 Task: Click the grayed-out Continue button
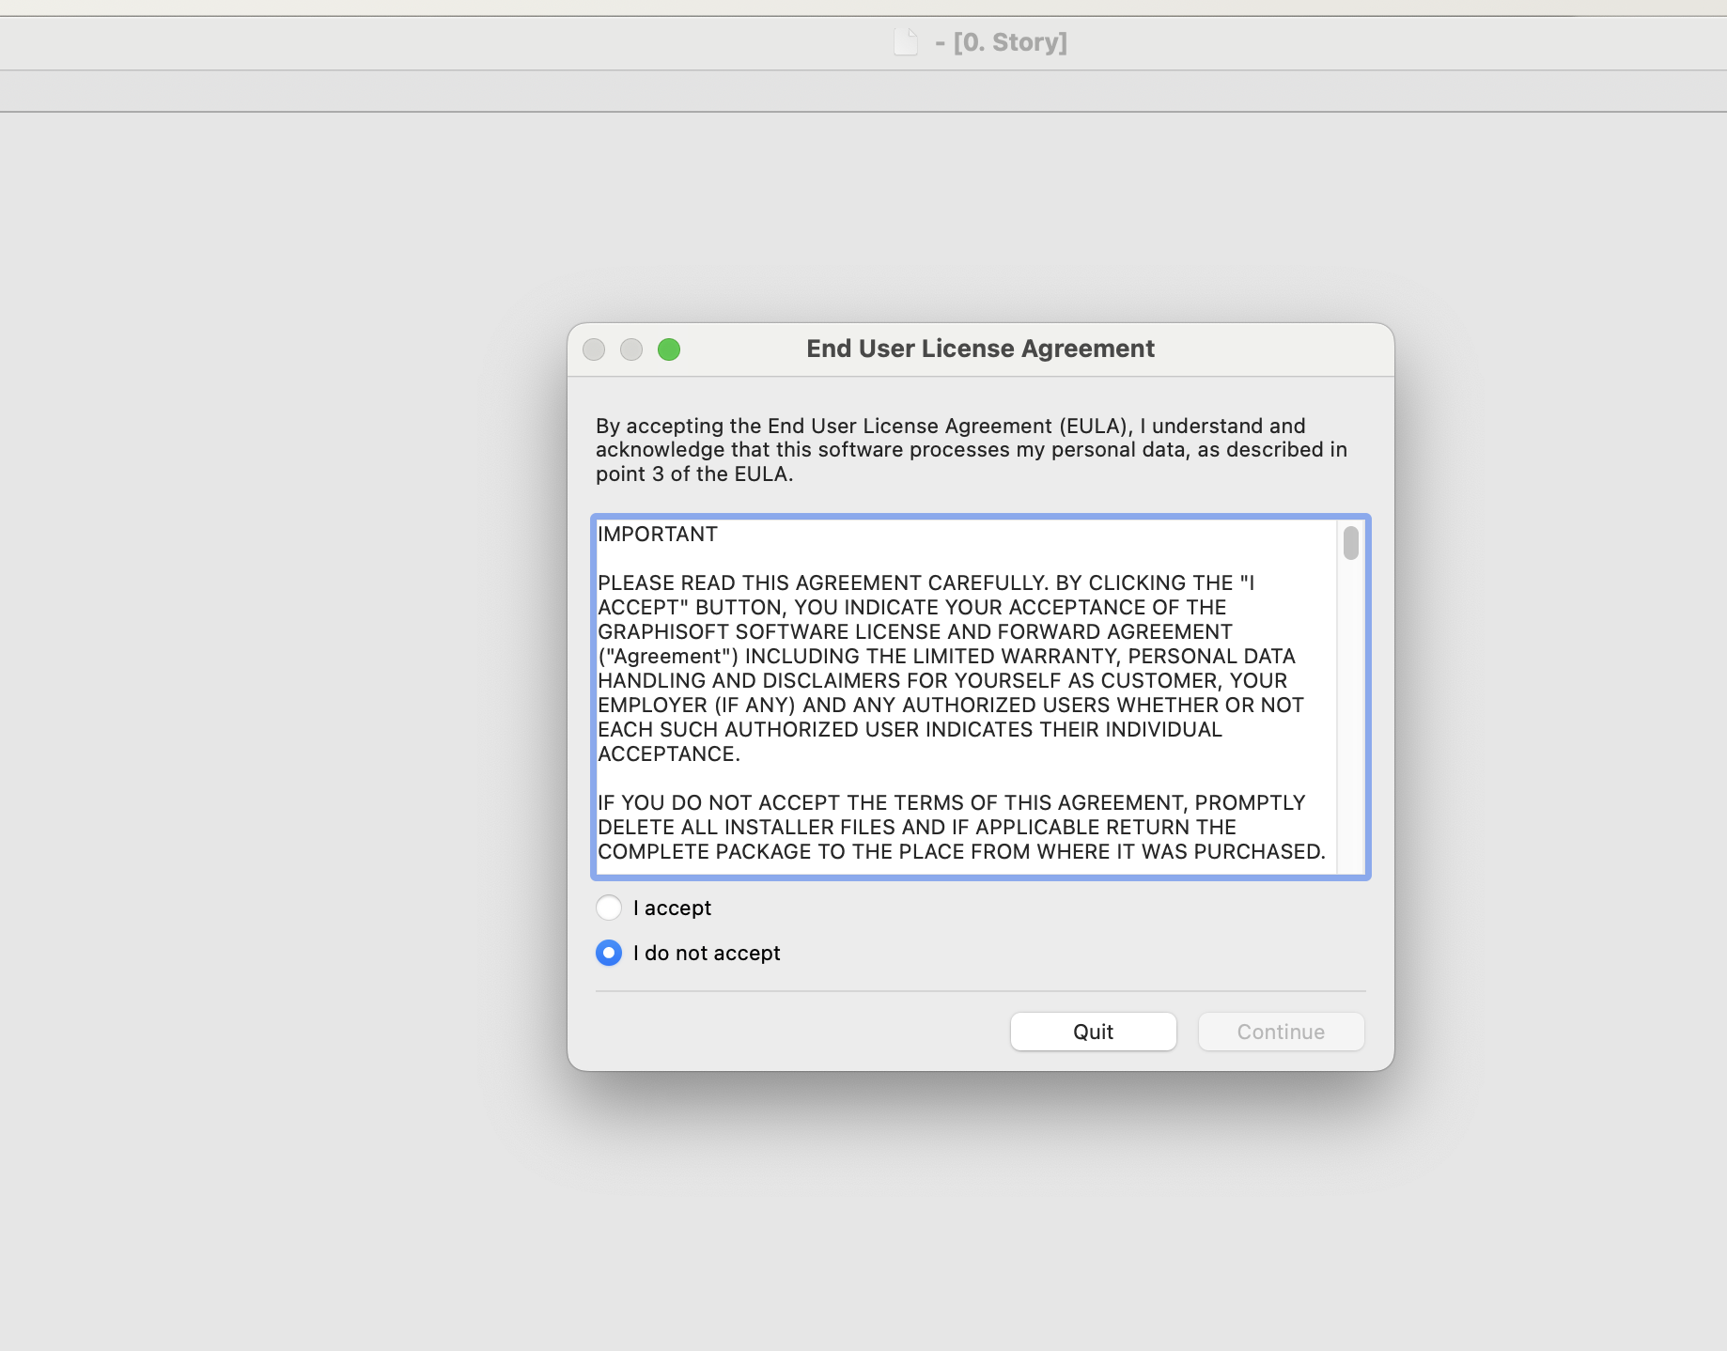pos(1281,1032)
